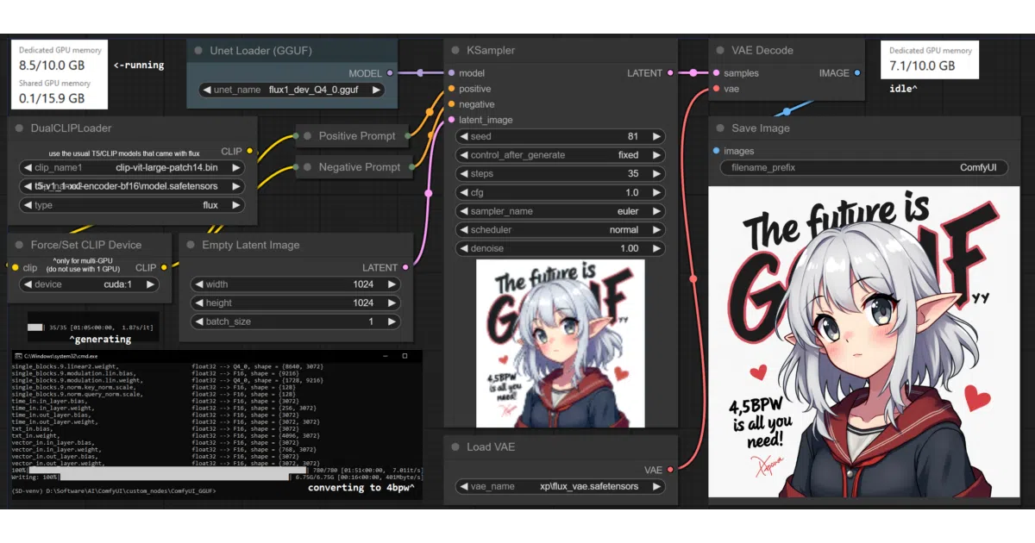Image resolution: width=1035 pixels, height=543 pixels.
Task: Click the "8.5/10.0 GB" dedicated GPU memory text
Action: 52,64
